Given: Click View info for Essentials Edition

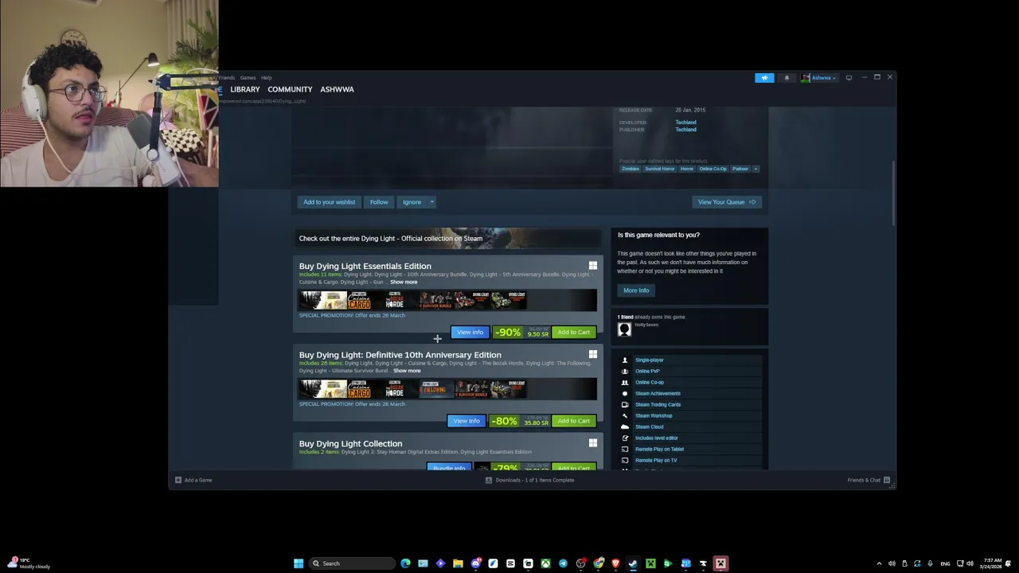Looking at the screenshot, I should [470, 333].
